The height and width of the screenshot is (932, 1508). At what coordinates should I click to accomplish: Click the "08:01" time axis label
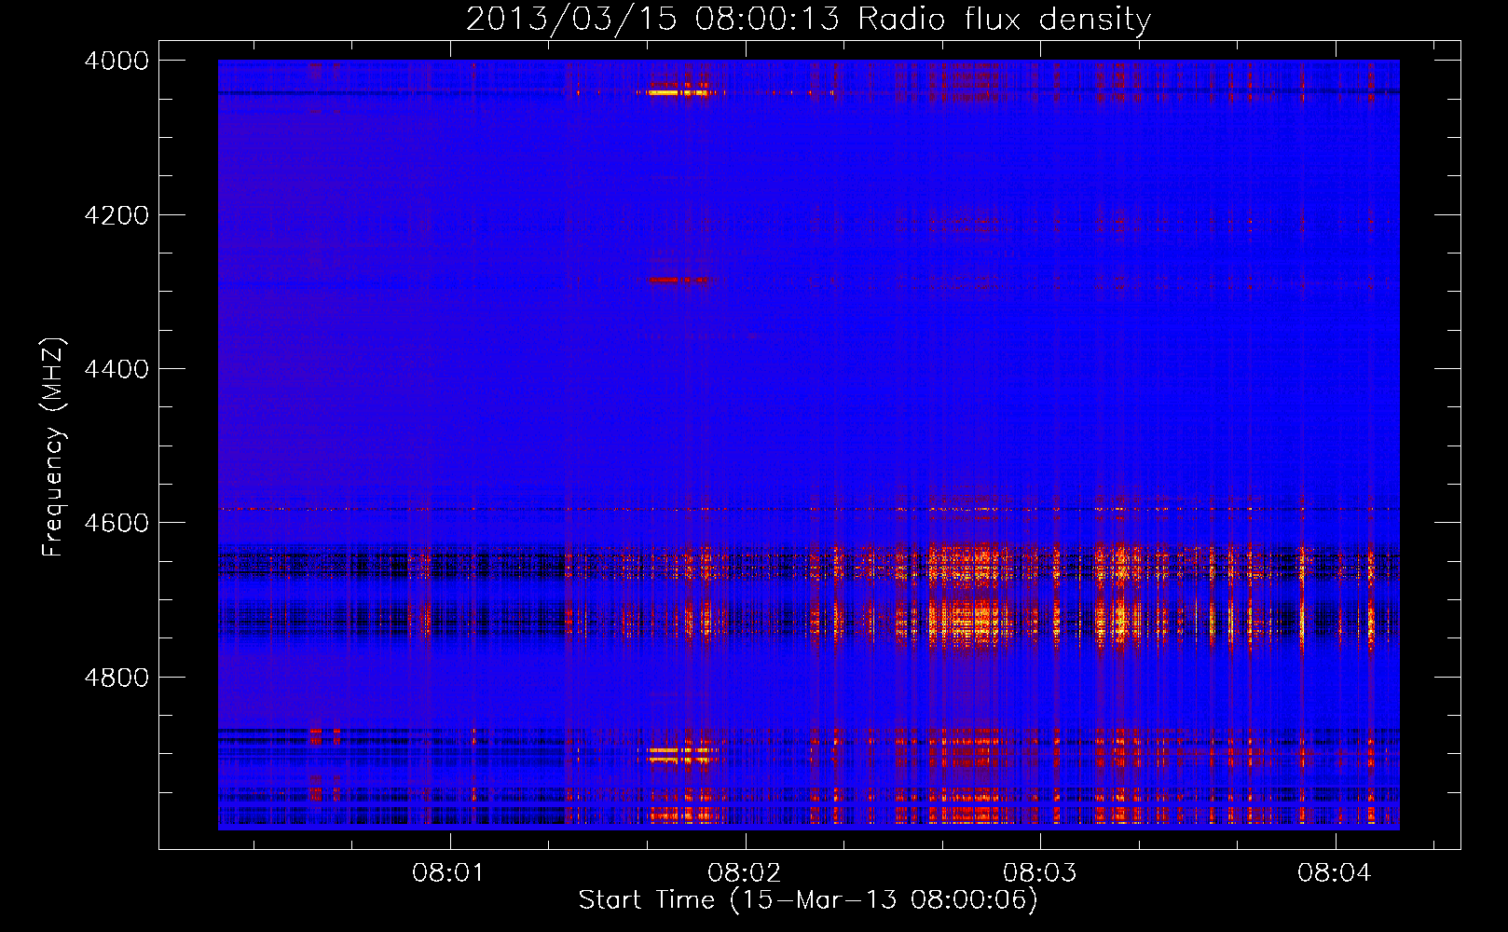point(448,873)
